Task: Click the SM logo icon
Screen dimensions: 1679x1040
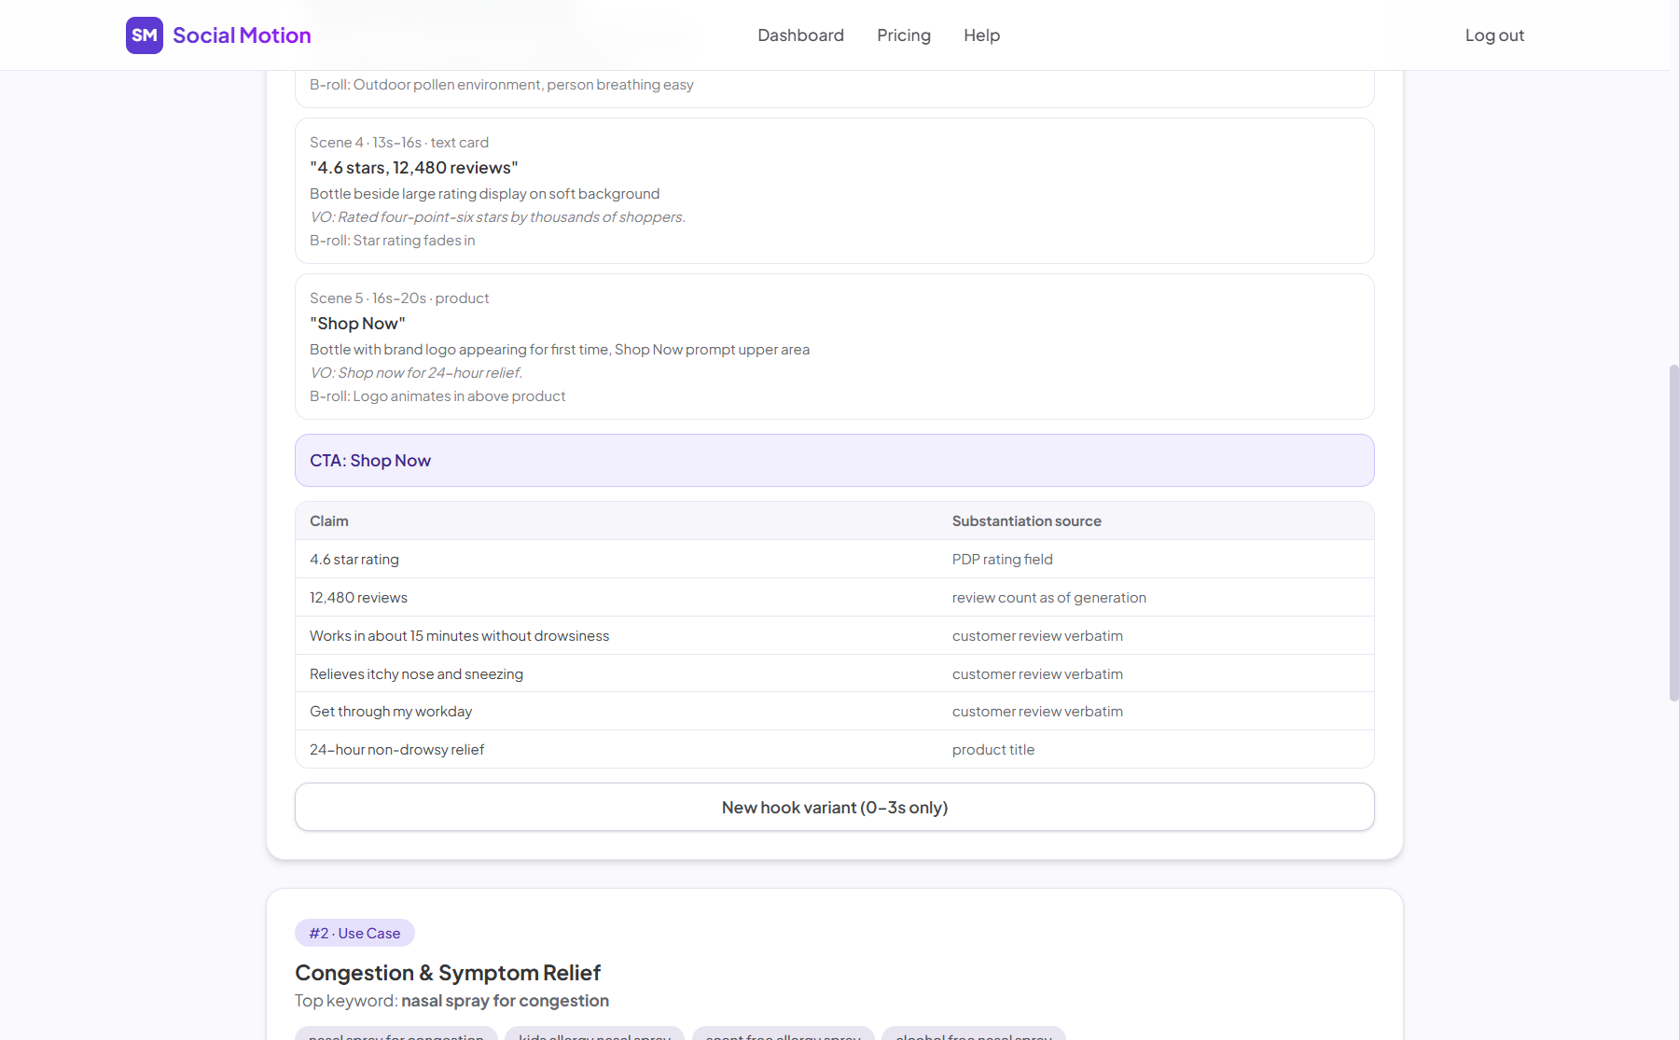Action: coord(145,35)
